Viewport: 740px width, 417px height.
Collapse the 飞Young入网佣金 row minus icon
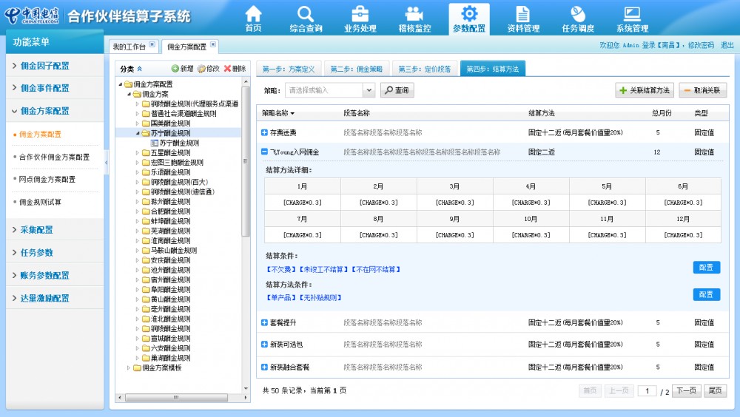tap(264, 152)
